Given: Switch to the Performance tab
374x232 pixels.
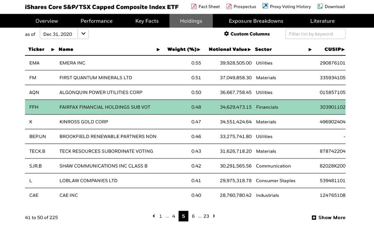Looking at the screenshot, I should [96, 21].
